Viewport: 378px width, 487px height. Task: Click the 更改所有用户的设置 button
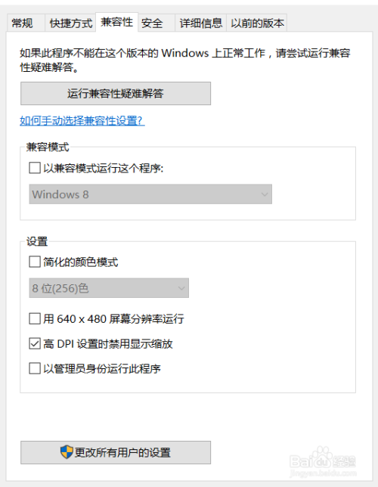click(116, 452)
